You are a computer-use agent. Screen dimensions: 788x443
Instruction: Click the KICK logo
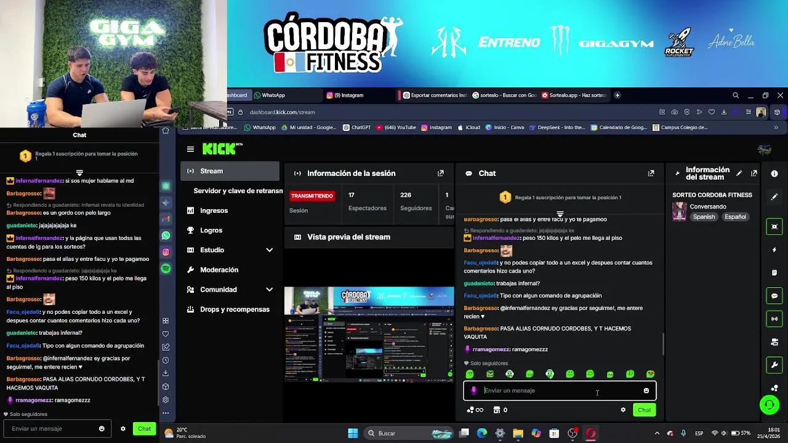(x=222, y=149)
